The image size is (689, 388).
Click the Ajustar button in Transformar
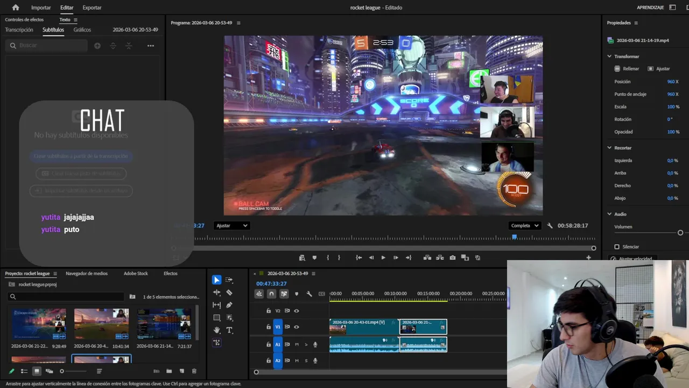pyautogui.click(x=659, y=69)
